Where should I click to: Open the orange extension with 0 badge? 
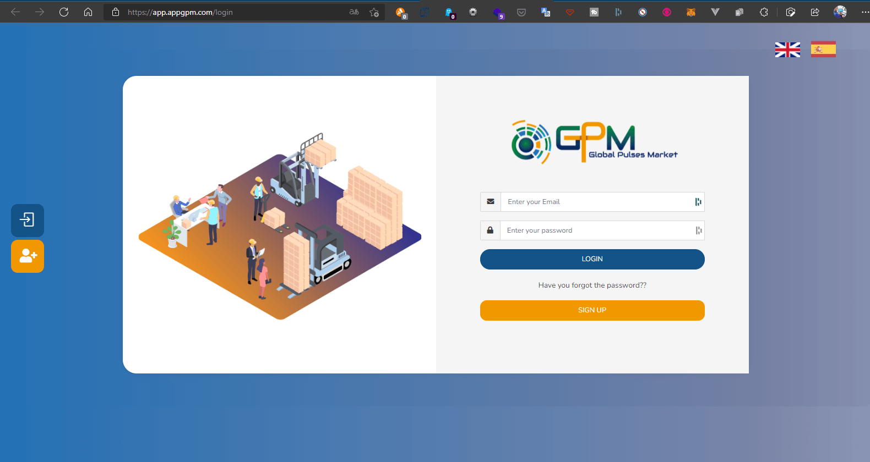click(401, 12)
